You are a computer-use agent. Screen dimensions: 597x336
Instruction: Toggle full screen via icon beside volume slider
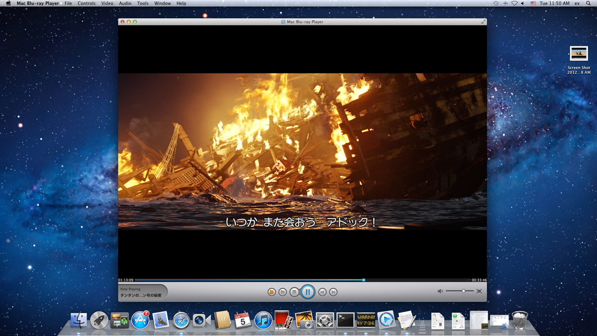point(479,291)
